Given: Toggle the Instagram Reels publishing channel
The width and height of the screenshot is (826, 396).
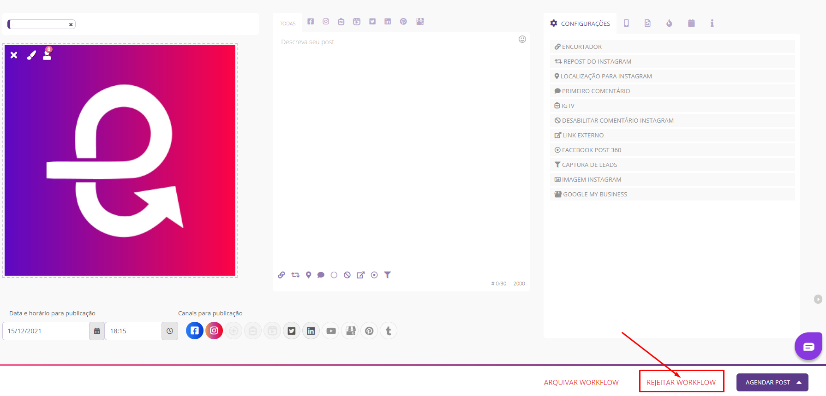Looking at the screenshot, I should click(x=272, y=331).
